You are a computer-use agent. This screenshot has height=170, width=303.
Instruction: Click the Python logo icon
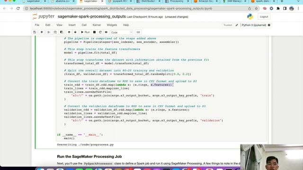[250, 17]
